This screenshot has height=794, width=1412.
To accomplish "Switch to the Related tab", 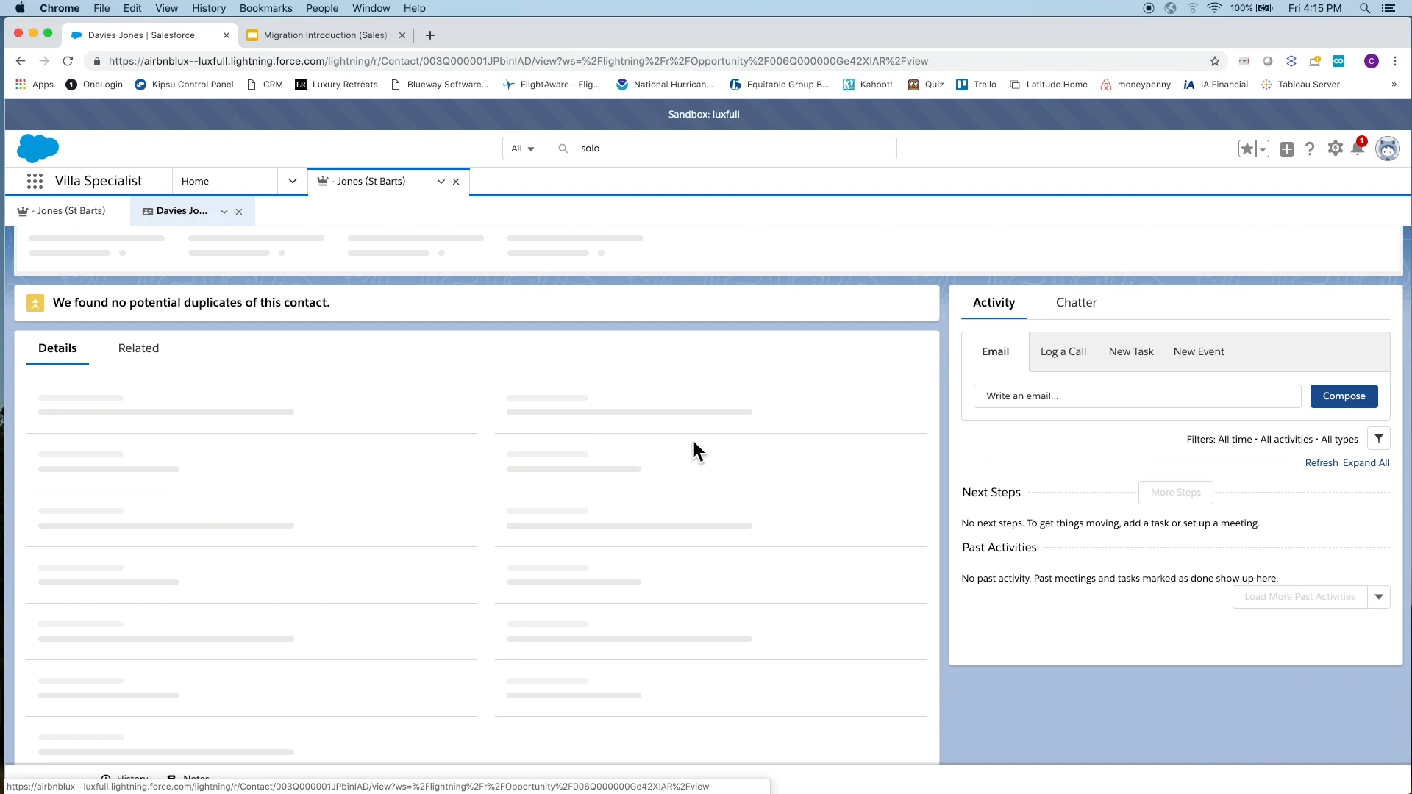I will point(138,348).
